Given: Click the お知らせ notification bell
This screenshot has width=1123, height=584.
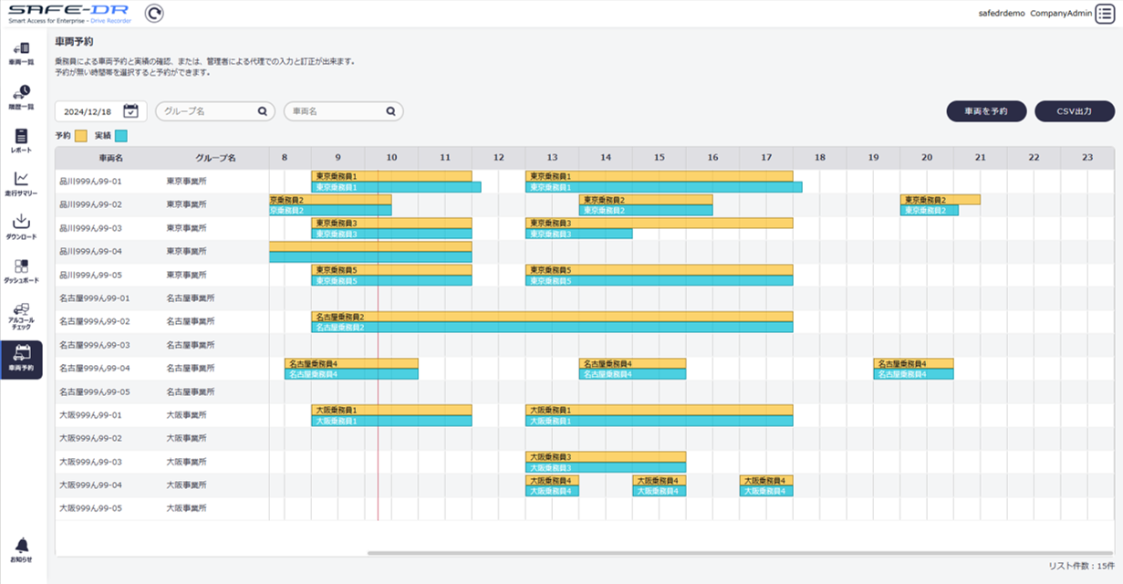Looking at the screenshot, I should 22,547.
